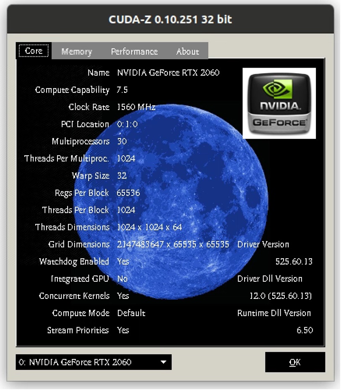Click Runtime Dll Version value 6.50
The height and width of the screenshot is (390, 341).
tap(305, 330)
